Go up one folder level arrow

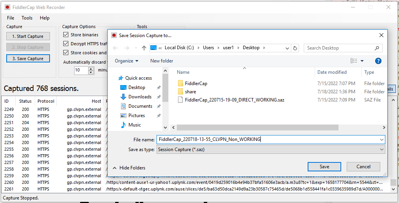pos(144,48)
